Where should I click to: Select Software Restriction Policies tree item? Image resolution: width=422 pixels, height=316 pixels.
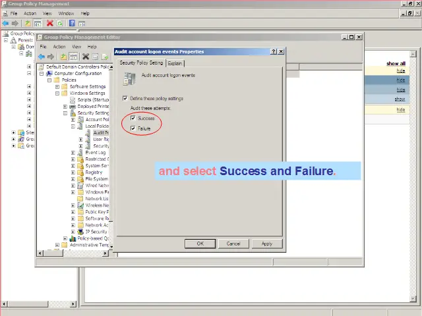[x=97, y=219]
